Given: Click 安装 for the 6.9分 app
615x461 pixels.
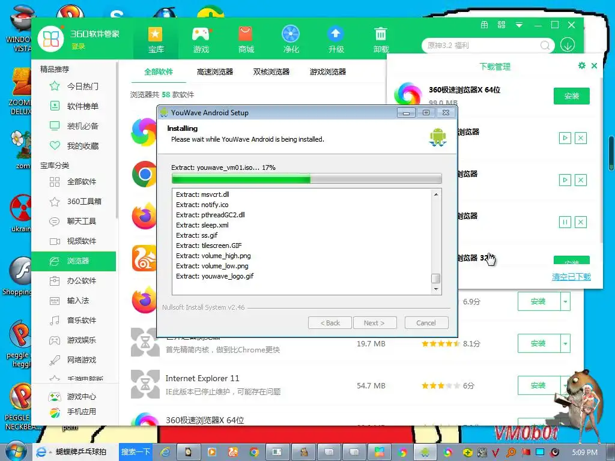Looking at the screenshot, I should (x=539, y=301).
